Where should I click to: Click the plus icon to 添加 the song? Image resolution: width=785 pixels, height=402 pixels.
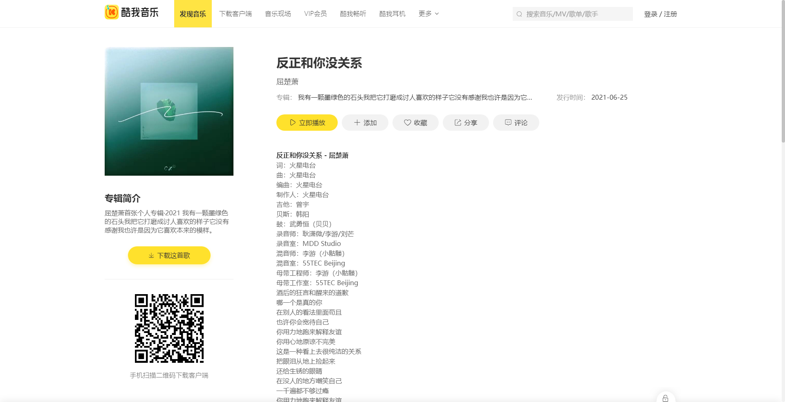pos(356,122)
